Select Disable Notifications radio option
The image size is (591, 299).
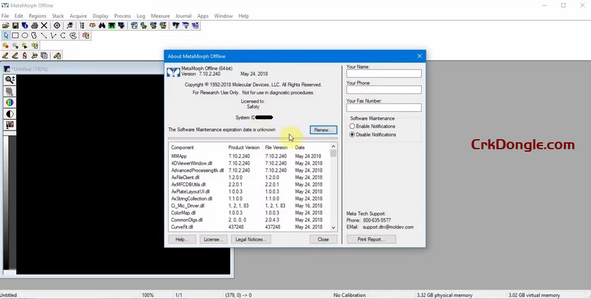pyautogui.click(x=352, y=135)
